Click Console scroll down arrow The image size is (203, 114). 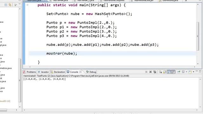click(200, 107)
